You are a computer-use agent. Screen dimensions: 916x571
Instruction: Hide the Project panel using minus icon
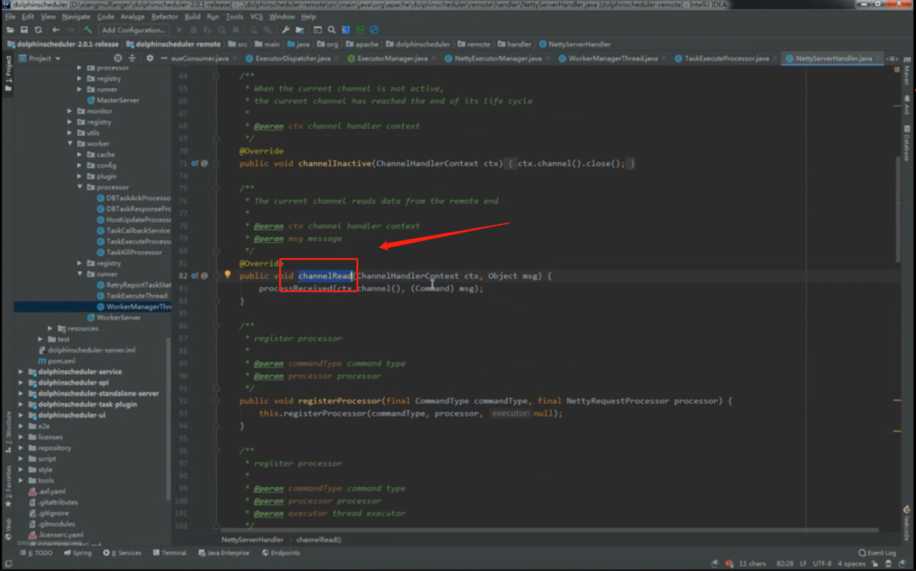[x=165, y=59]
